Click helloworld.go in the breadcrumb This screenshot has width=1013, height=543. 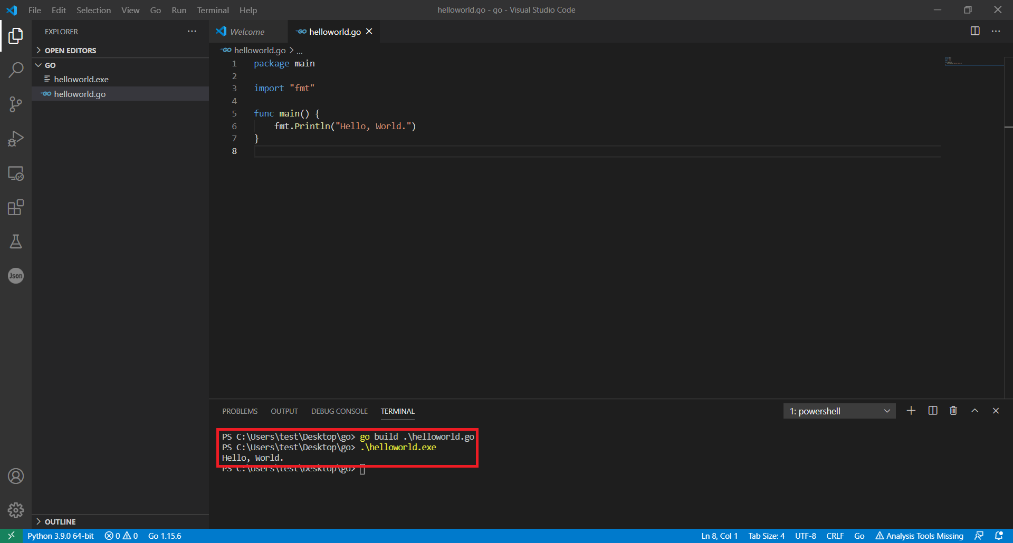[x=260, y=50]
